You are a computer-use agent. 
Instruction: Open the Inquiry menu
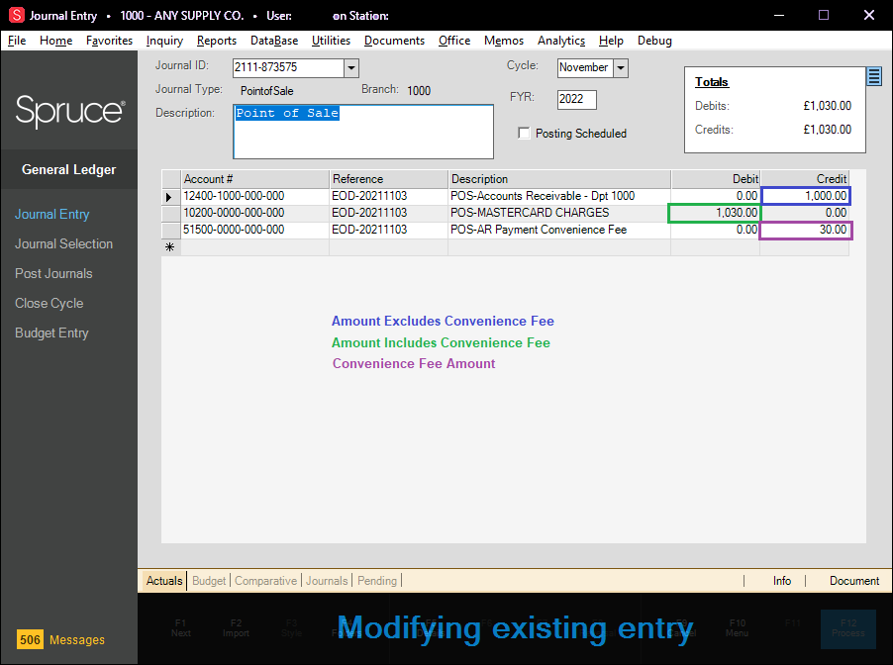coord(164,41)
